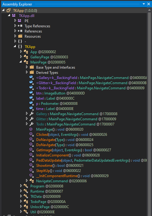Click the Util class icon
This screenshot has height=216, width=152.
(x=26, y=212)
